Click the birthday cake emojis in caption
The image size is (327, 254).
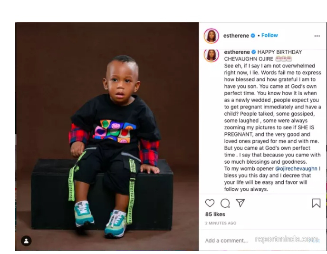[x=283, y=59]
